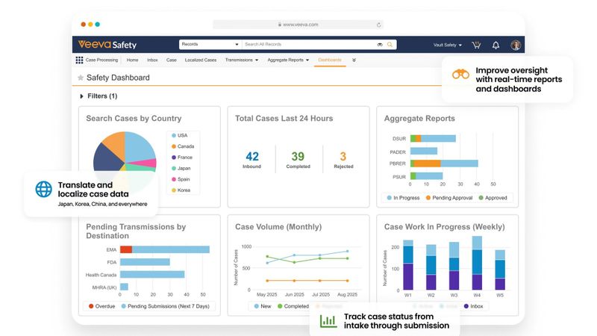Open the Inbox tab

pyautogui.click(x=152, y=60)
